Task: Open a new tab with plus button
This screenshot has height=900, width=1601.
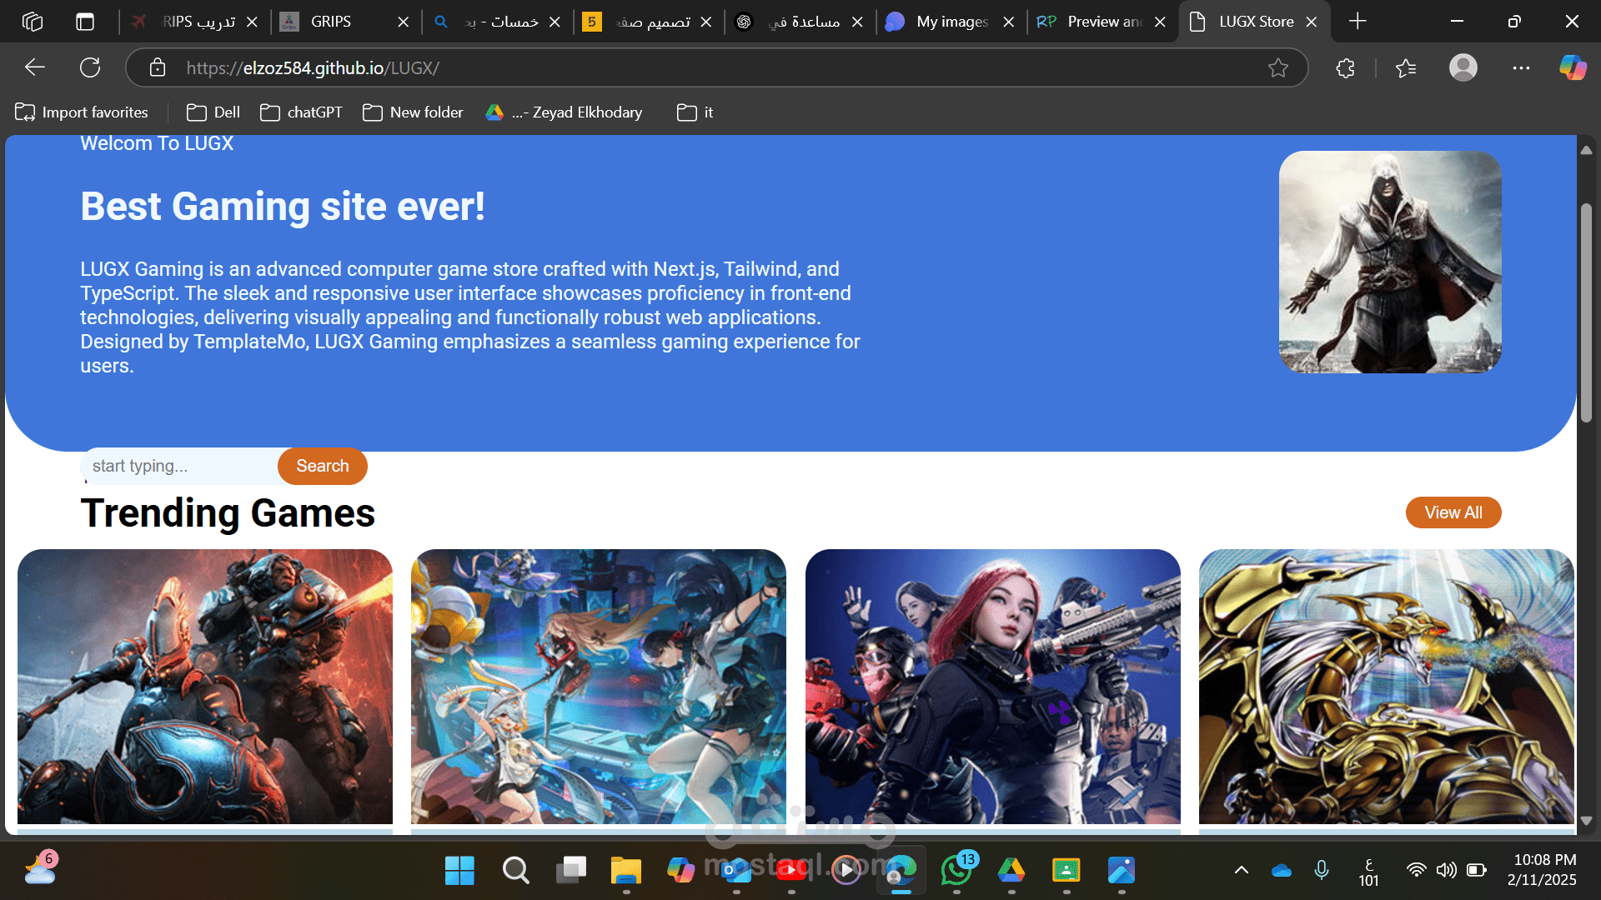Action: coord(1357,22)
